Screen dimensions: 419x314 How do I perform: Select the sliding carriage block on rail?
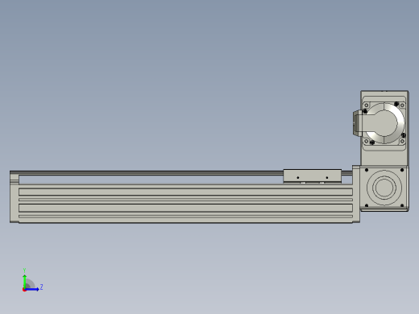(x=313, y=176)
